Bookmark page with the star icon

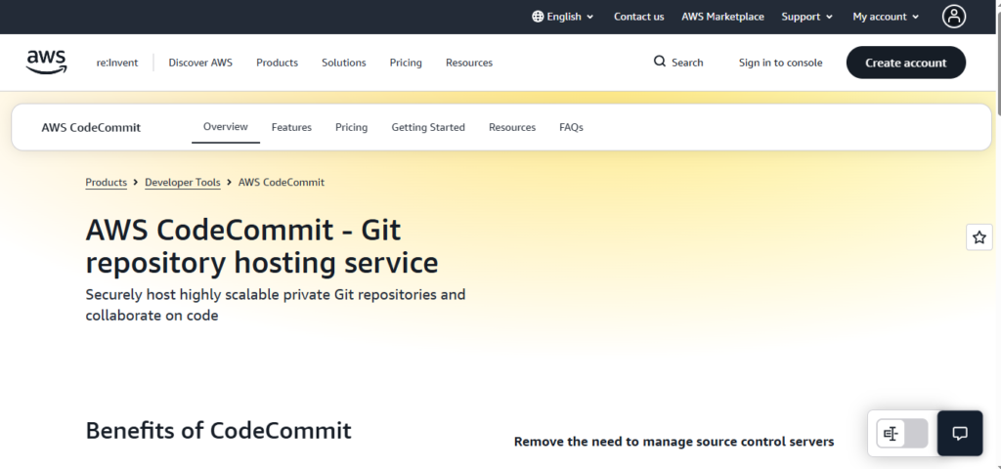coord(979,237)
